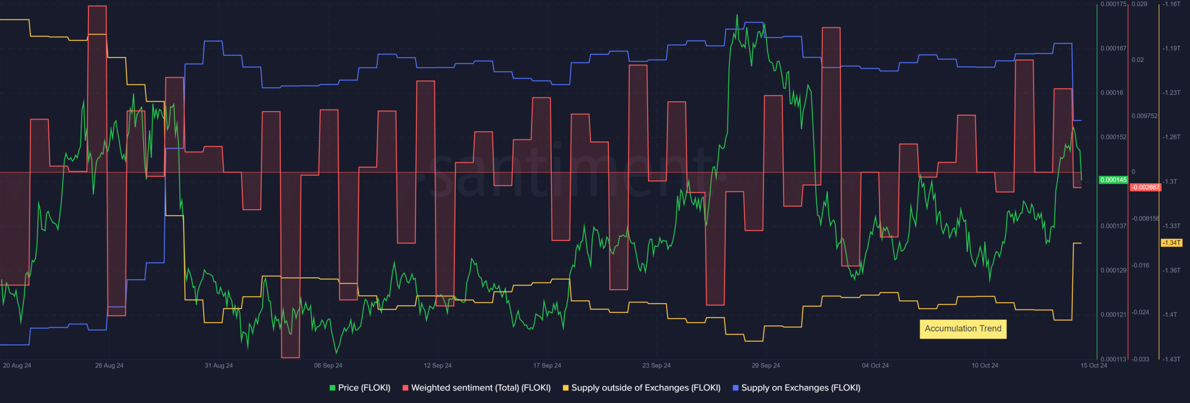Click the -0.002667 sentiment value tag
Image resolution: width=1190 pixels, height=403 pixels.
pyautogui.click(x=1145, y=187)
